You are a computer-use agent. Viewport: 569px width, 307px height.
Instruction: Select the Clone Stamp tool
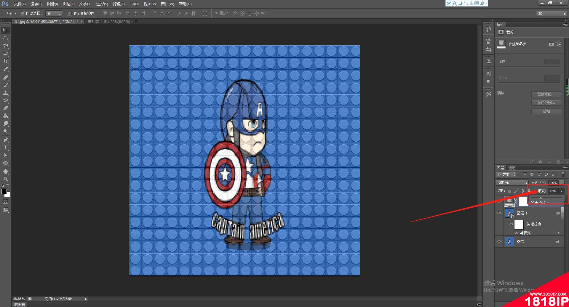click(x=6, y=93)
